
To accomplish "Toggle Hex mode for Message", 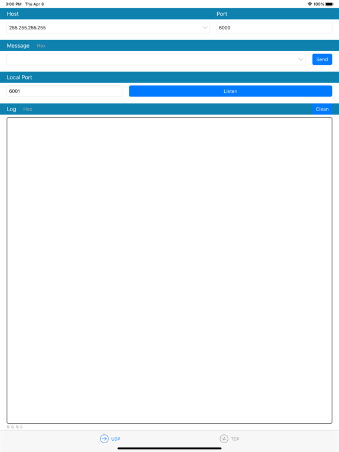I will pyautogui.click(x=41, y=45).
